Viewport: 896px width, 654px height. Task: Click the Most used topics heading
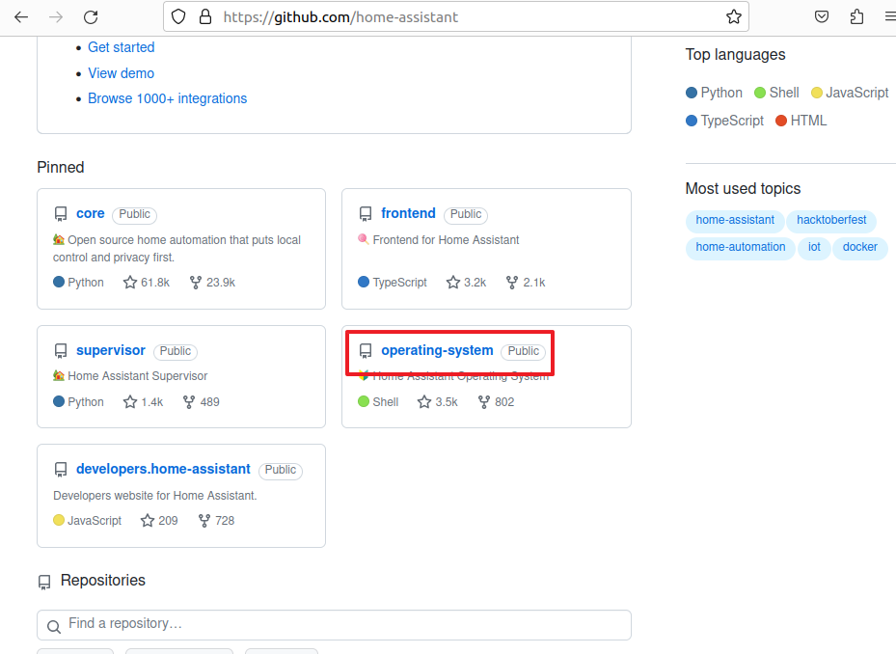[x=743, y=189]
